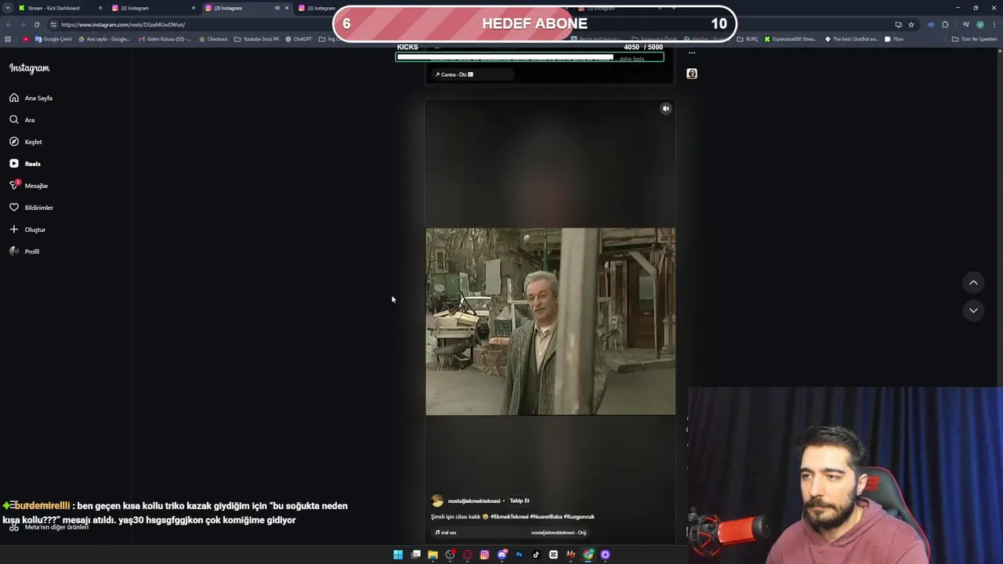Screen dimensions: 1003x564
Task: Open Profil from the sidebar
Action: [24, 251]
